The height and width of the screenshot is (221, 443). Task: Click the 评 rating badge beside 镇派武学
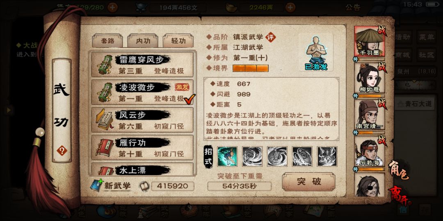(x=270, y=37)
